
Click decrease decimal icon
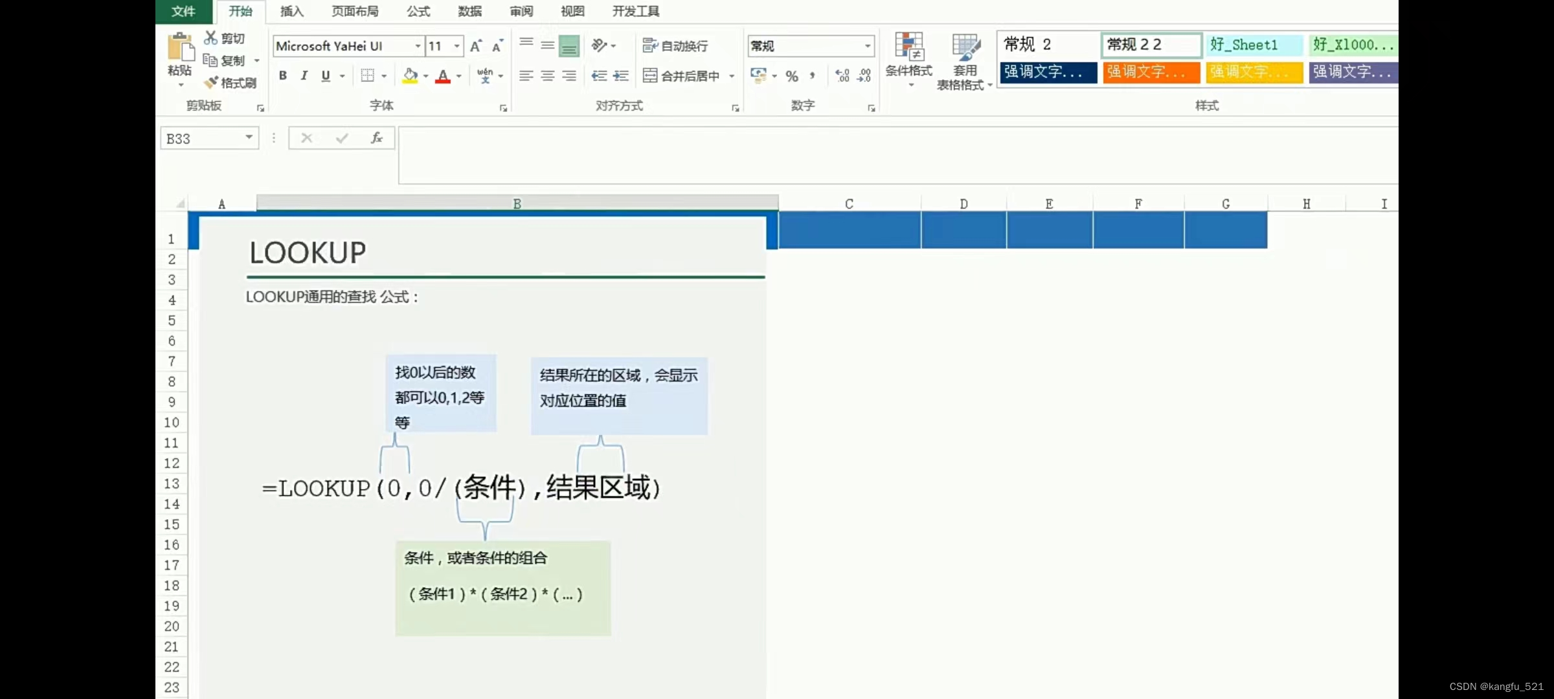point(864,76)
